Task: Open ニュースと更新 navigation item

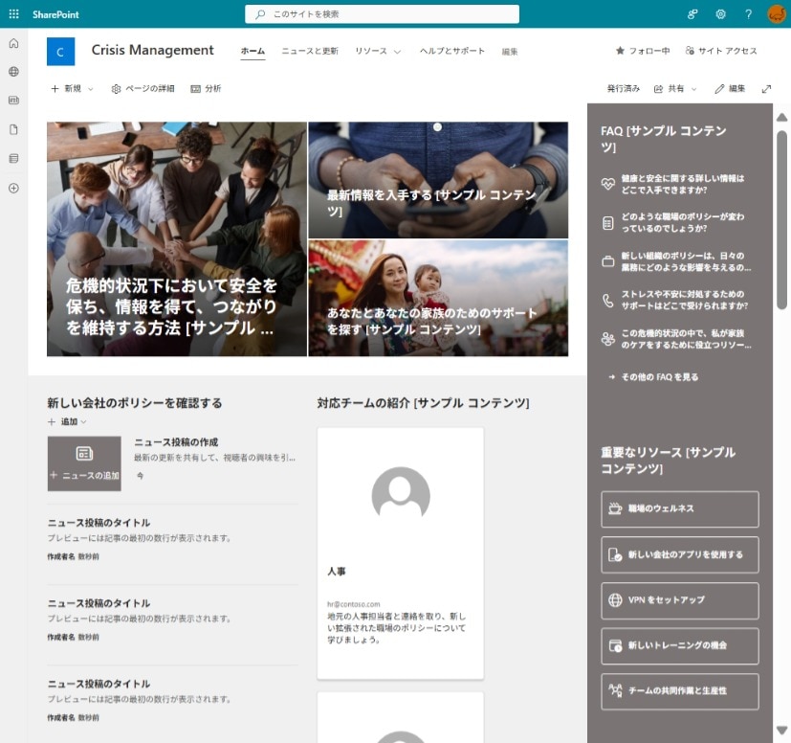Action: 310,51
